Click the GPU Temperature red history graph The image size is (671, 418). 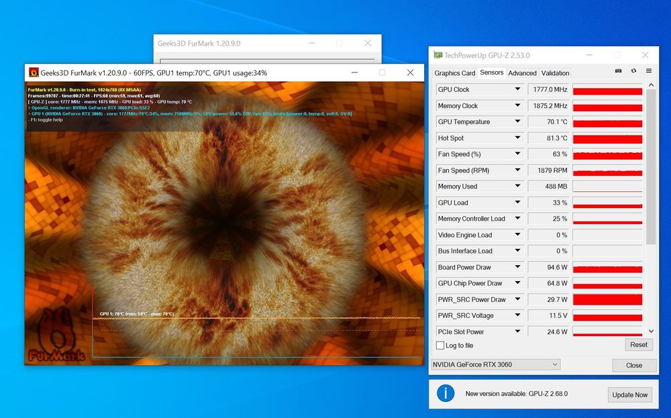(x=607, y=122)
